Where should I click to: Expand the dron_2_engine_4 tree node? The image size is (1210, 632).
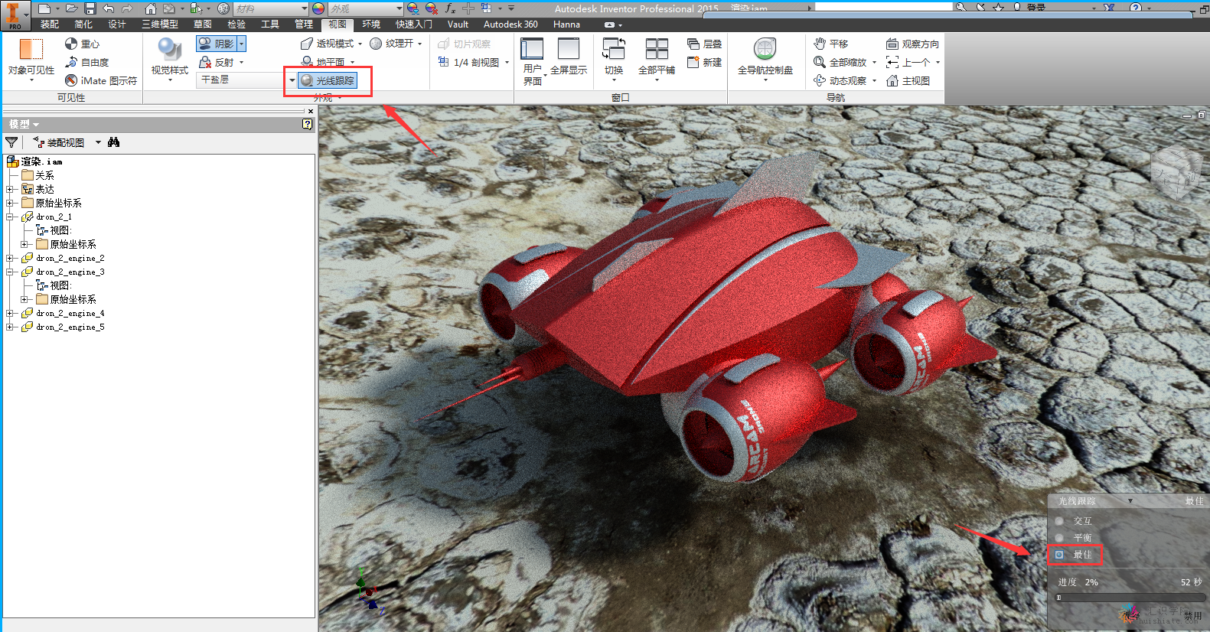coord(9,314)
